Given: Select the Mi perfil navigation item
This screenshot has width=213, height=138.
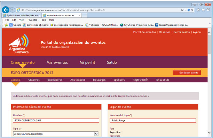Looking at the screenshot, I should coord(87,62).
